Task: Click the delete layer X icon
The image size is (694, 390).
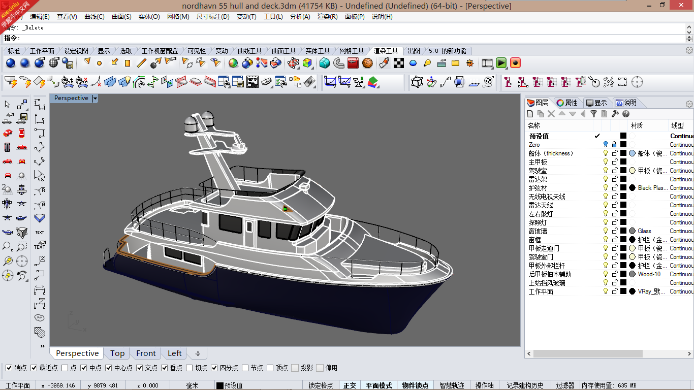Action: tap(551, 114)
